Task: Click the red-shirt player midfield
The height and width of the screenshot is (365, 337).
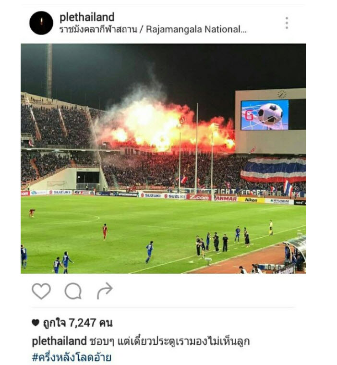Action: (x=105, y=231)
